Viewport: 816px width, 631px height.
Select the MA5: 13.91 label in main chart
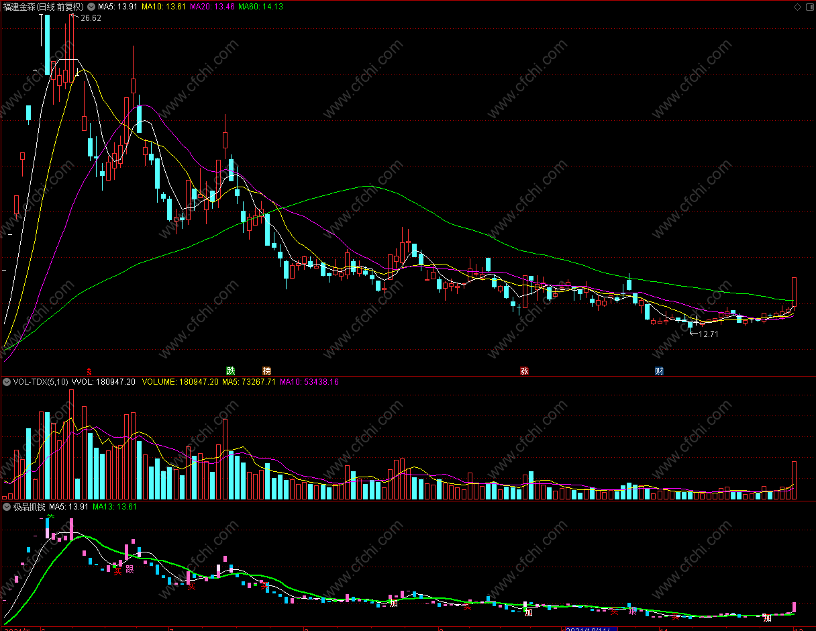(x=118, y=6)
